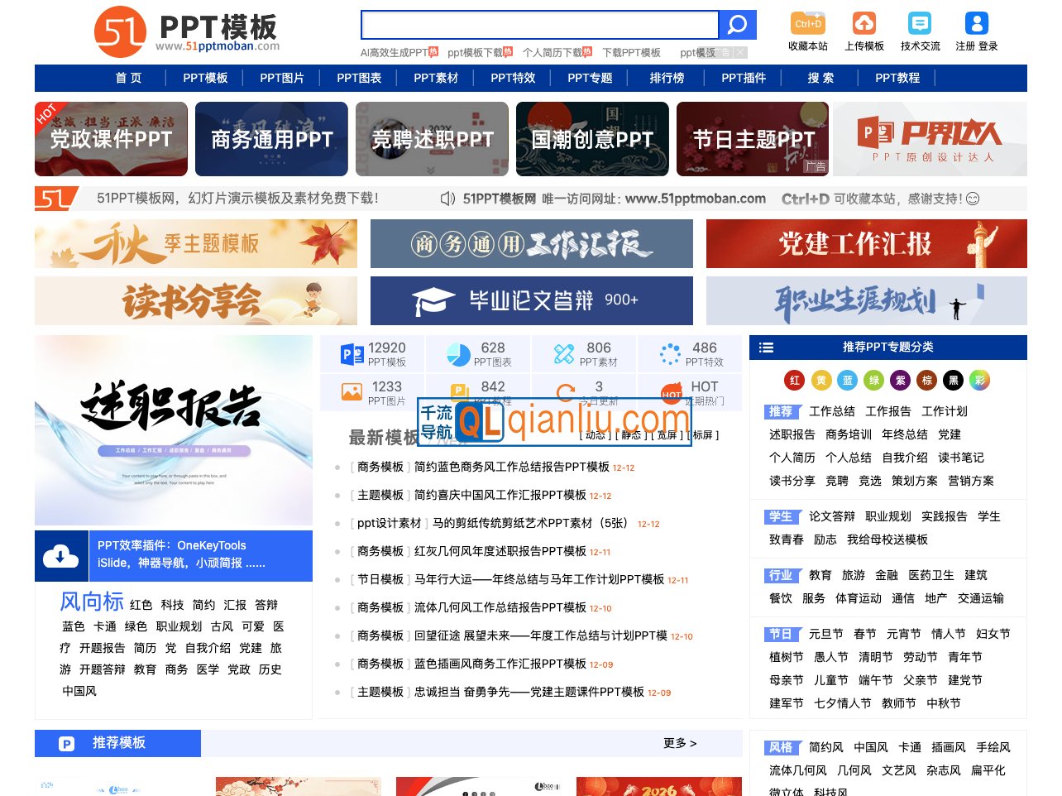
Task: Click the speaker icon next to site announcement
Action: tap(447, 199)
